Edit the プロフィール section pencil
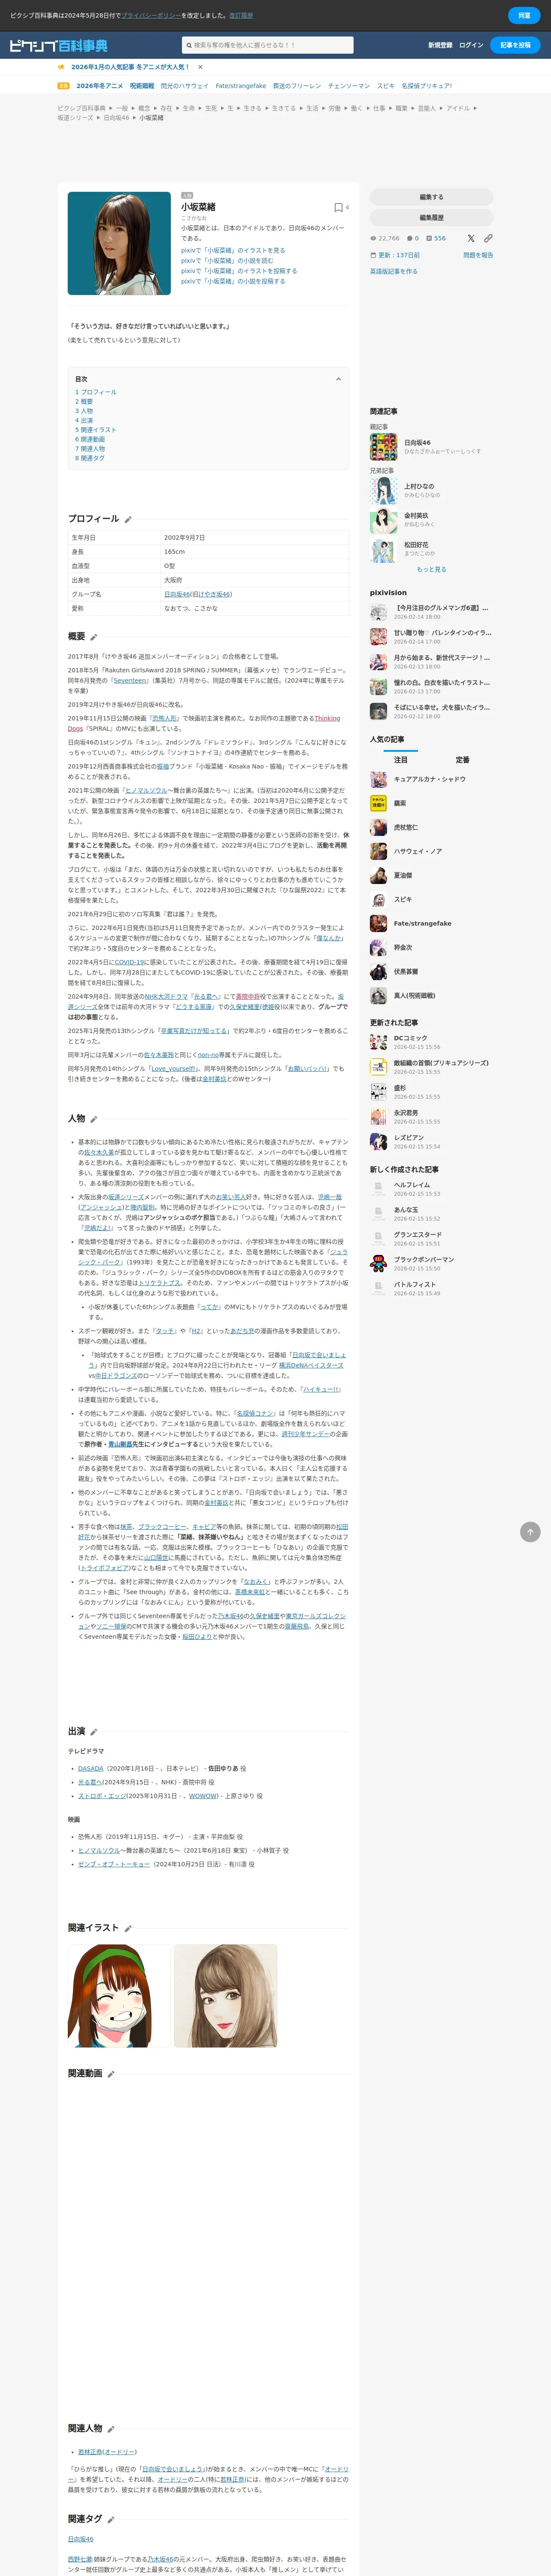The height and width of the screenshot is (2576, 551). [x=128, y=519]
